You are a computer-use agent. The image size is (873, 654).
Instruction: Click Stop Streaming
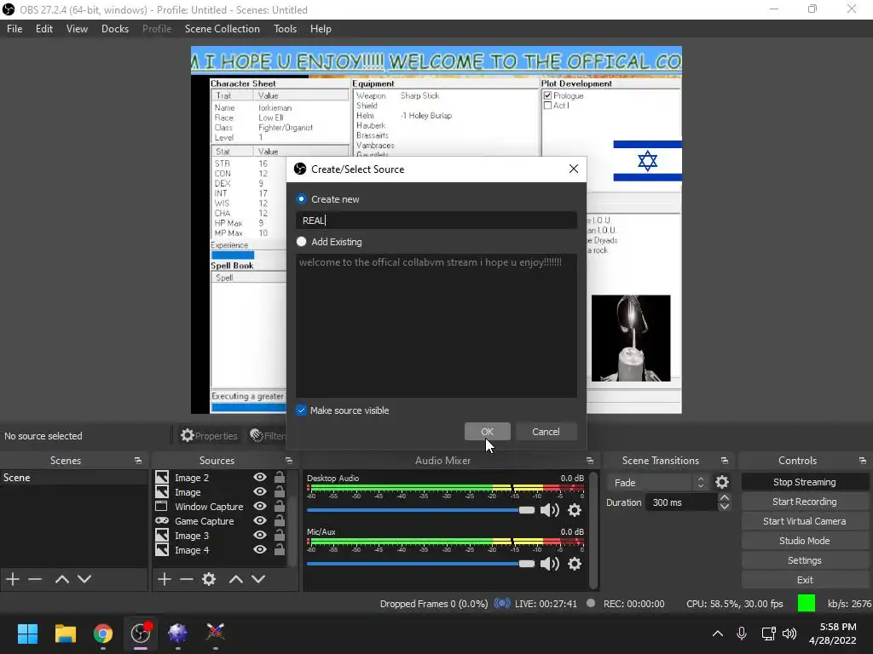click(805, 482)
